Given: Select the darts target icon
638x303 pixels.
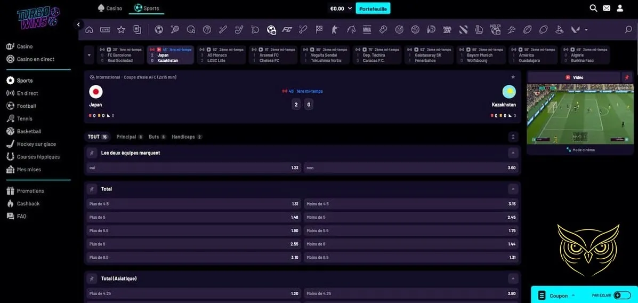Looking at the screenshot, I should [399, 30].
